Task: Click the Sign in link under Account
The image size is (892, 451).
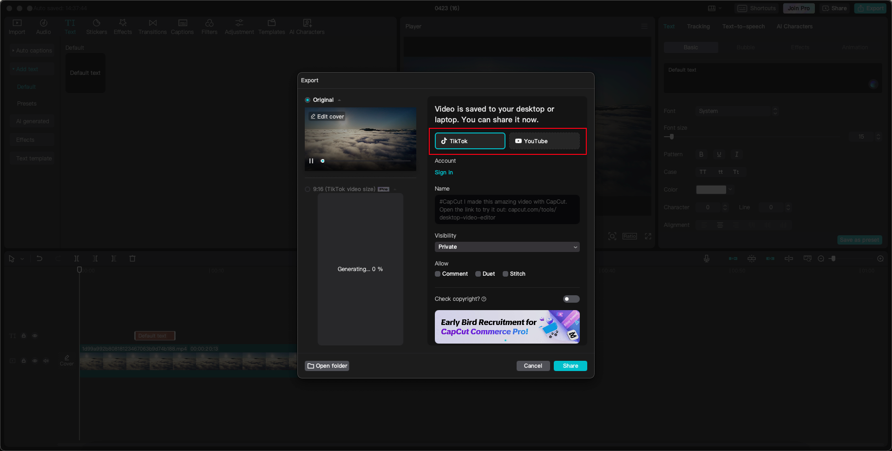Action: [444, 172]
